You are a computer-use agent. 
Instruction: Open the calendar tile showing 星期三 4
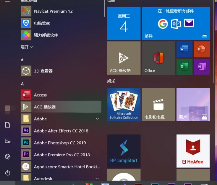(x=124, y=23)
